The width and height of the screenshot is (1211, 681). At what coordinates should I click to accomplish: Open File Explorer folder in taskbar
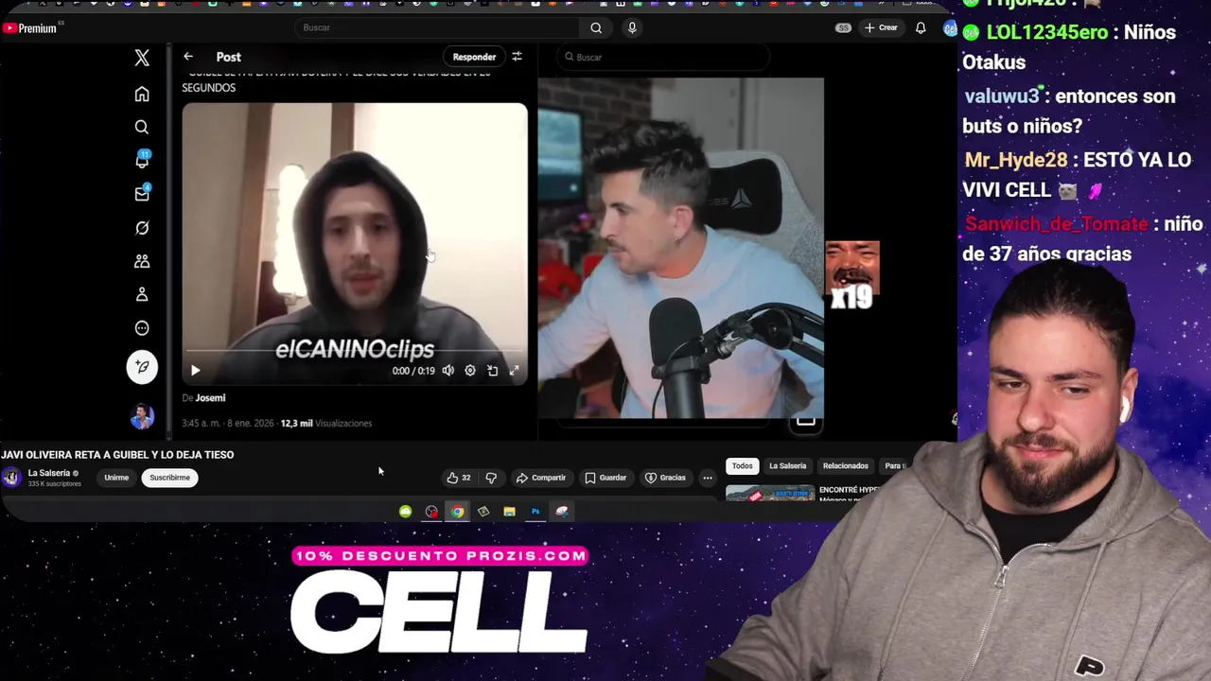[509, 512]
